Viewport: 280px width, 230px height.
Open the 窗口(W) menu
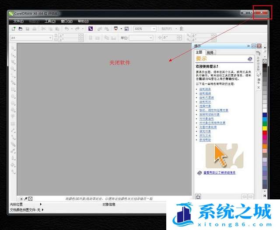tap(66, 21)
